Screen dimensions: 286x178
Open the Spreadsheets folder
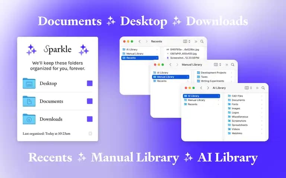[238, 125]
